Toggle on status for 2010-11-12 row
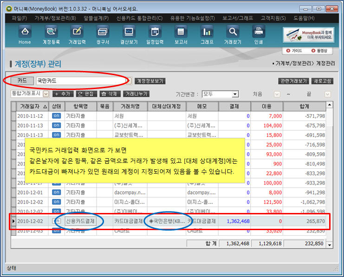Screen dimensions: 344x277 click(56, 116)
